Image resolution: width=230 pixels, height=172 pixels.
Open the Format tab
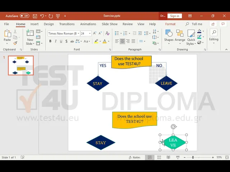(170, 24)
